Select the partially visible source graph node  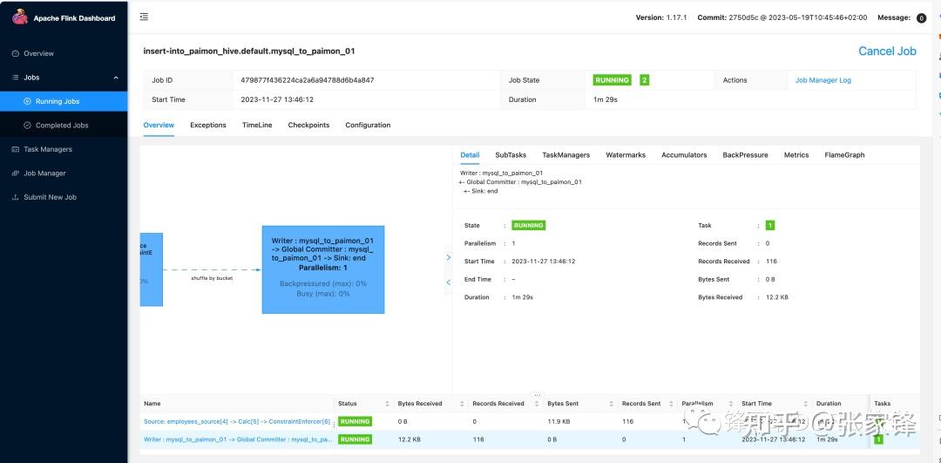tap(152, 269)
